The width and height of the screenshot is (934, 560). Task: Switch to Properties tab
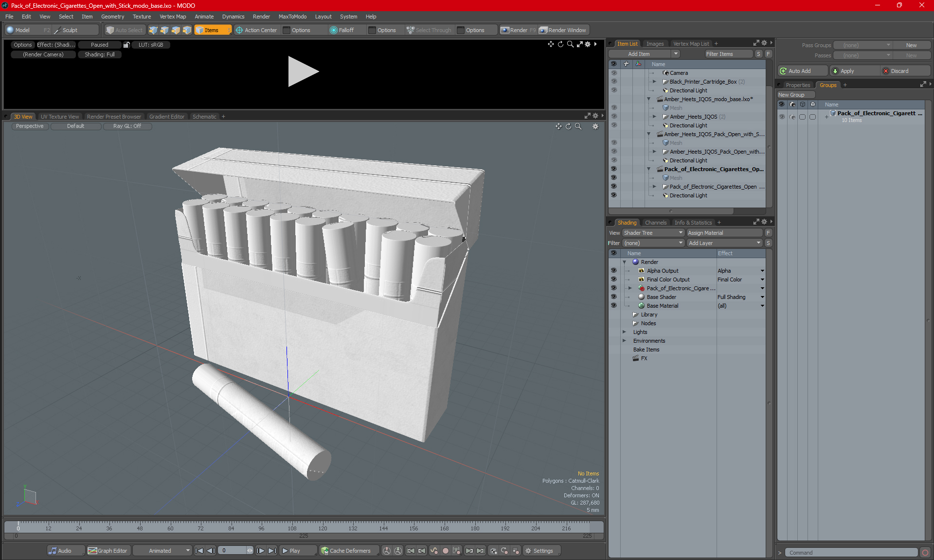tap(798, 85)
